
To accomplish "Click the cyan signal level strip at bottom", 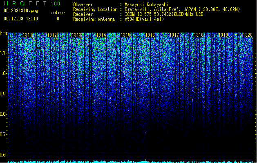I will [130, 161].
